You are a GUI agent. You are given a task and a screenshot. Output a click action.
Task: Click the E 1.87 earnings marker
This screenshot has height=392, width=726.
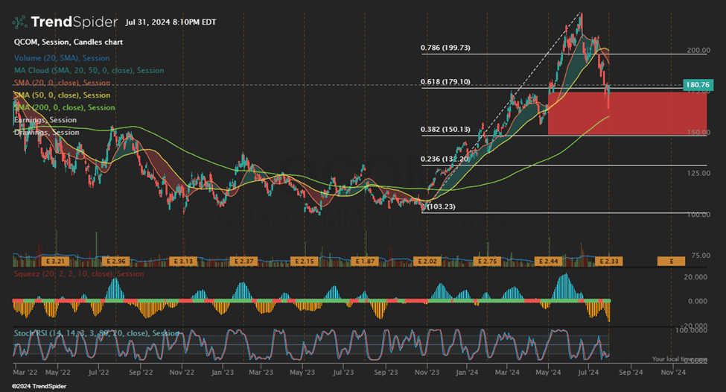click(x=364, y=262)
